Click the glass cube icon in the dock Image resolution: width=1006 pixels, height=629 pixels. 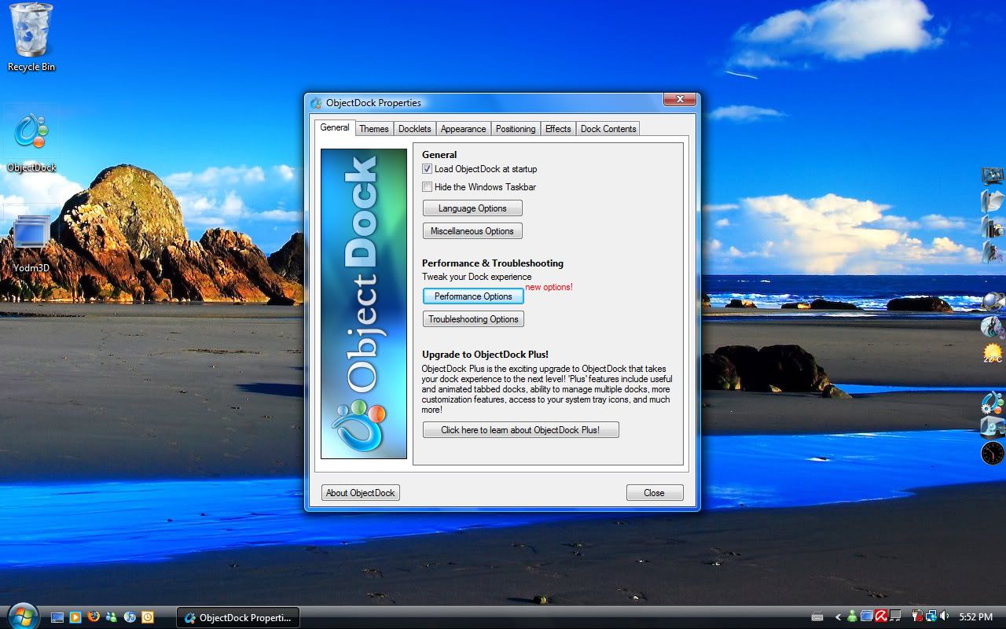pos(992,427)
